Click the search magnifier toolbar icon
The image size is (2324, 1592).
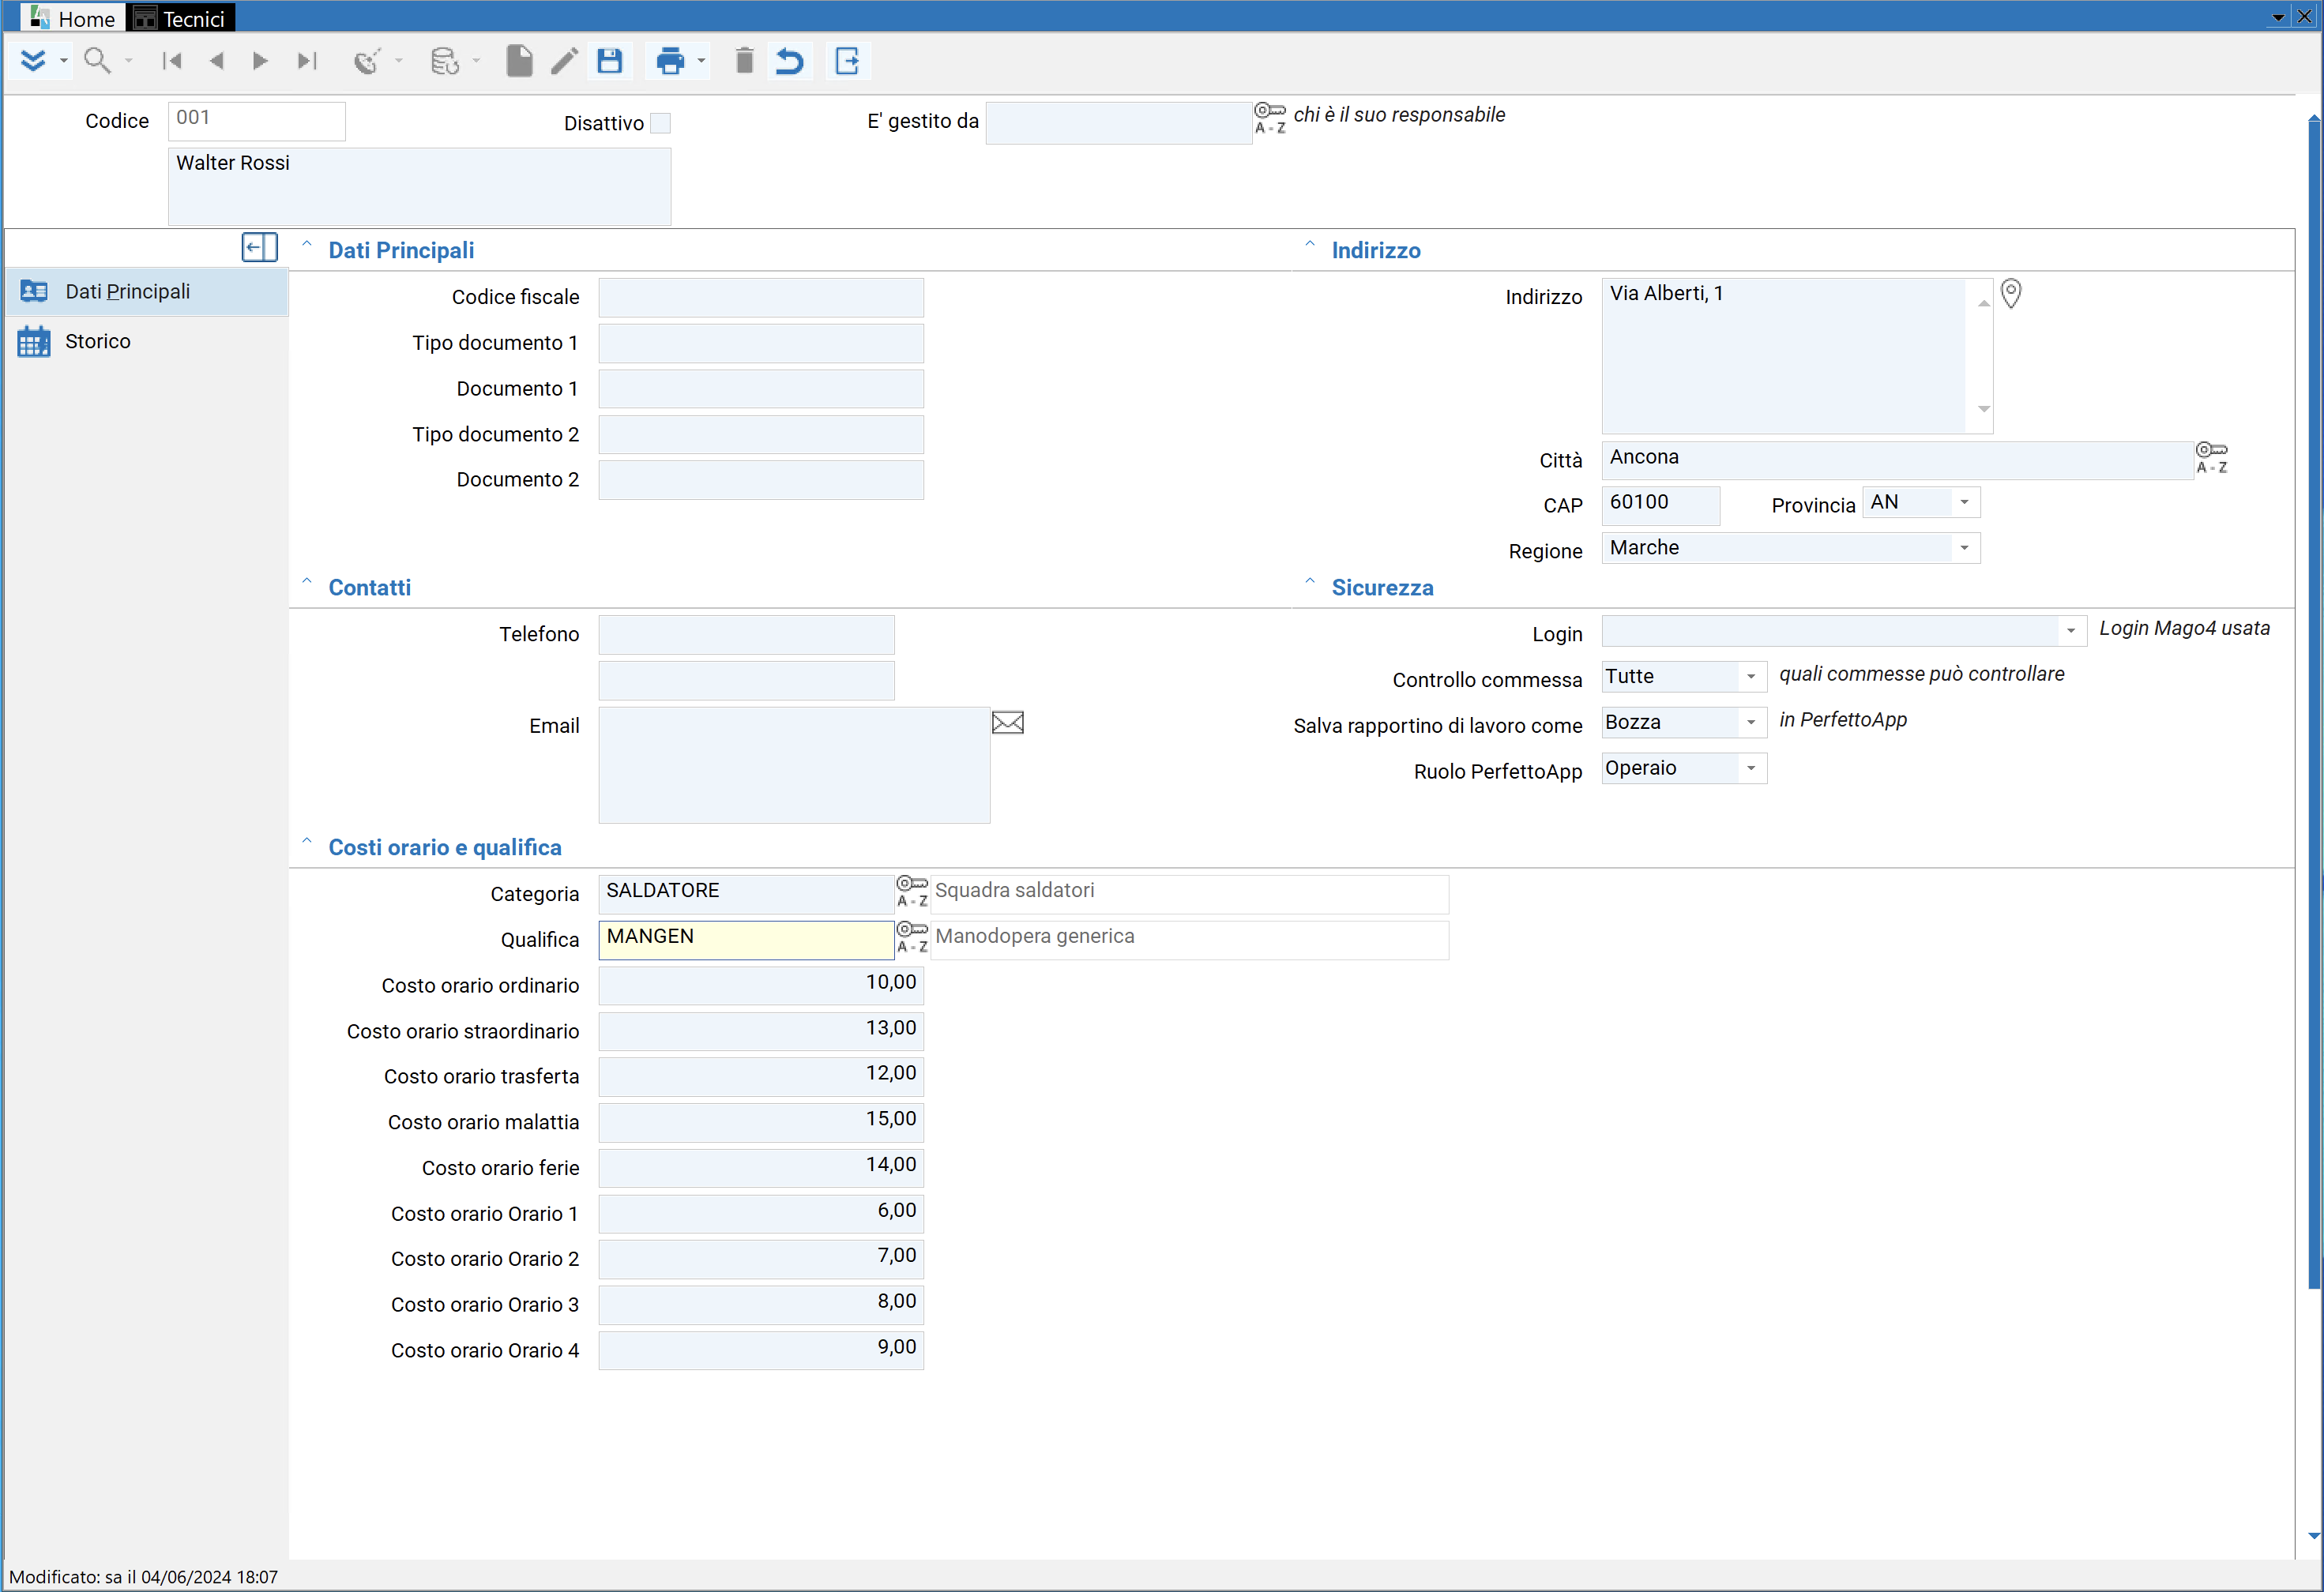[x=97, y=61]
